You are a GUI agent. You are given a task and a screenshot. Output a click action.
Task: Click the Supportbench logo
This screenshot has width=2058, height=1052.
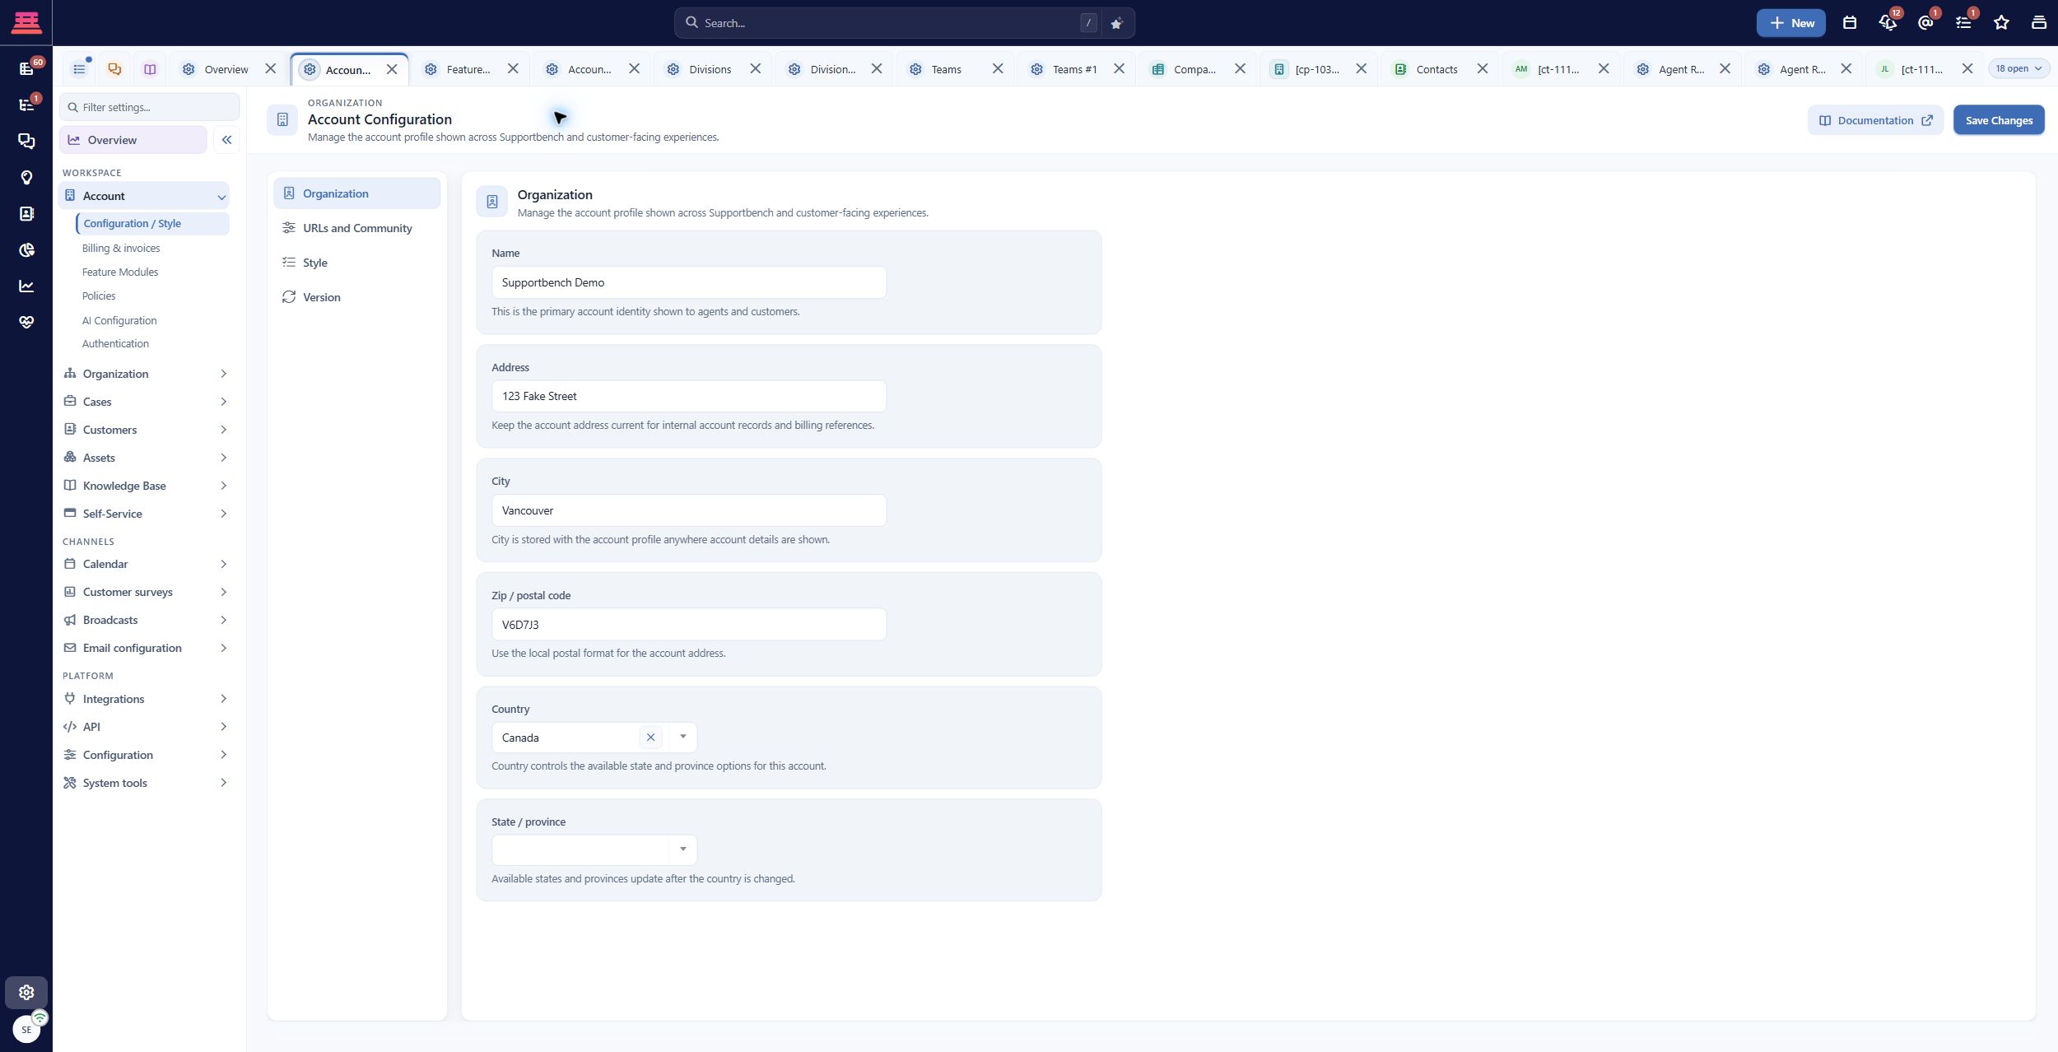click(26, 22)
